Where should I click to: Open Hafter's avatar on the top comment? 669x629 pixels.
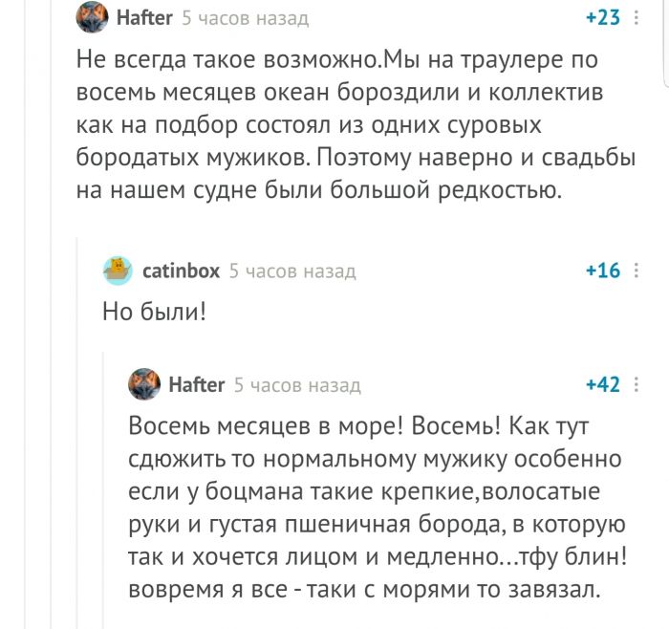[91, 17]
